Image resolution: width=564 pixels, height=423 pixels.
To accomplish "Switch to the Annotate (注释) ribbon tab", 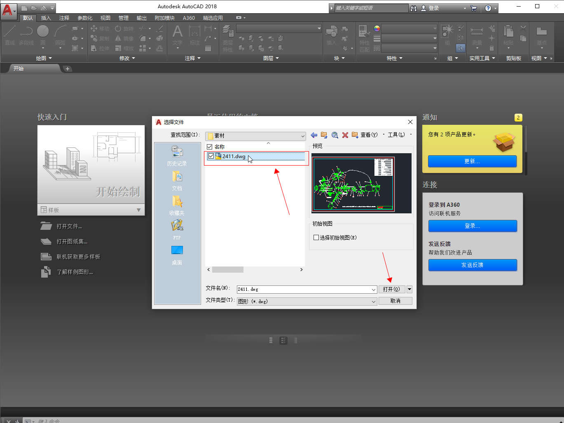I will [x=64, y=18].
